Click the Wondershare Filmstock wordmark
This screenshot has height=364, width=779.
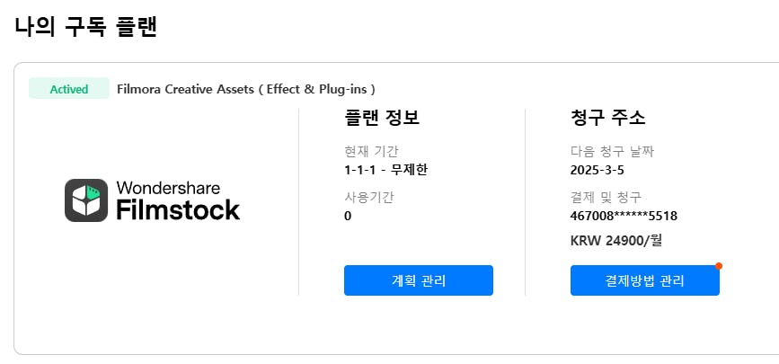(x=178, y=200)
